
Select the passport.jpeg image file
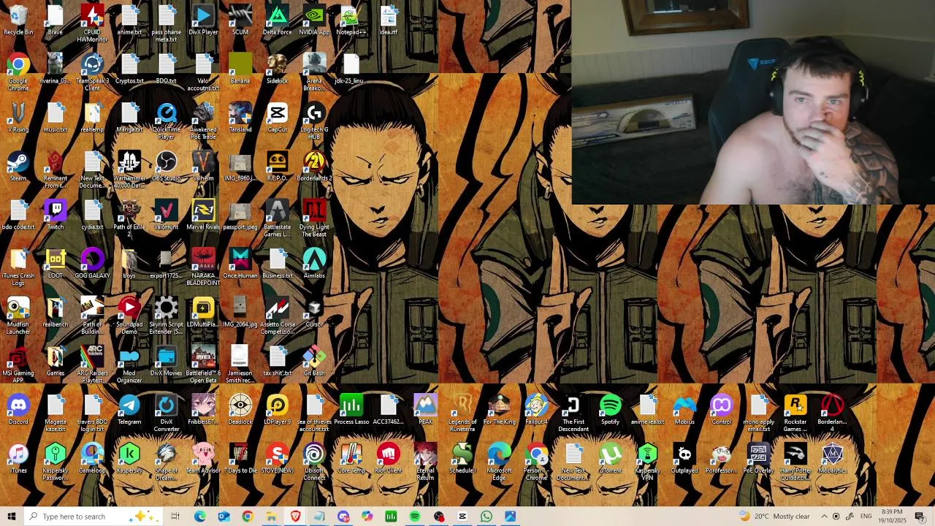click(x=240, y=216)
